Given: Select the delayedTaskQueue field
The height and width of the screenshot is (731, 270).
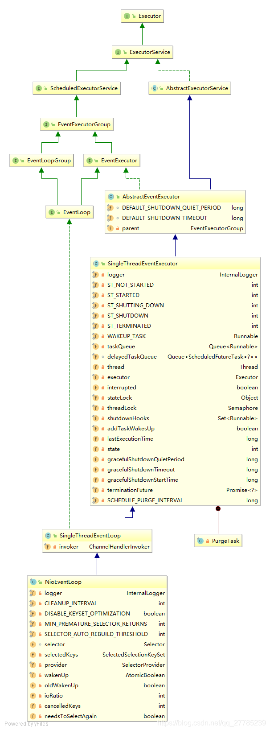Looking at the screenshot, I should (x=175, y=357).
